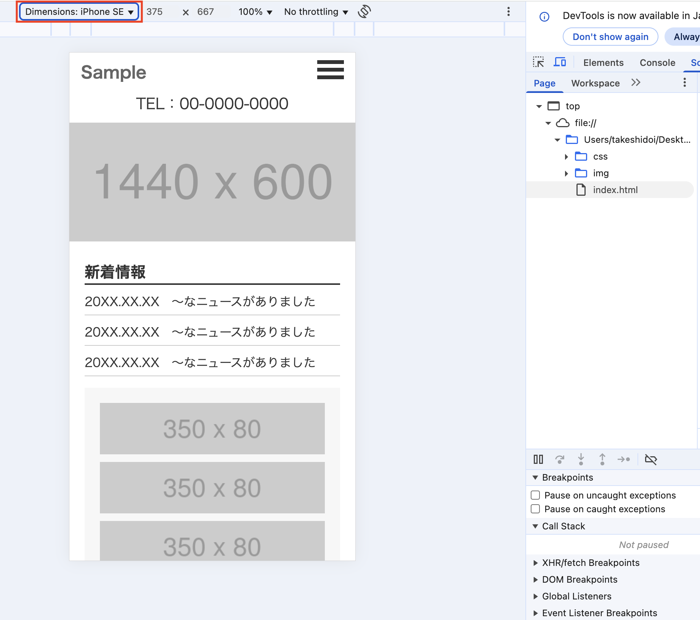Click the pause script execution icon
This screenshot has height=620, width=700.
point(538,459)
